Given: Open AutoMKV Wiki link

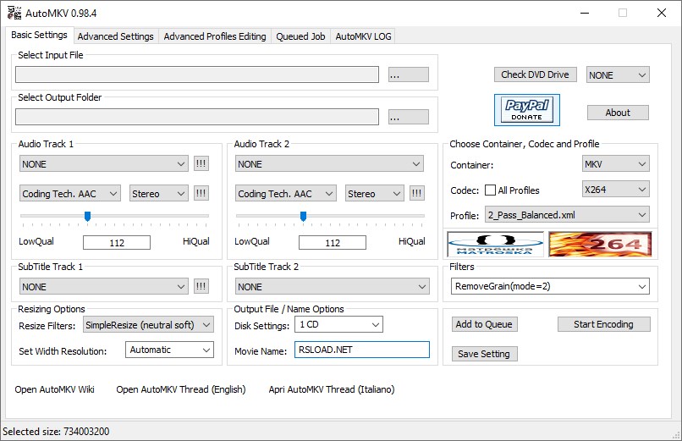Looking at the screenshot, I should pyautogui.click(x=55, y=389).
